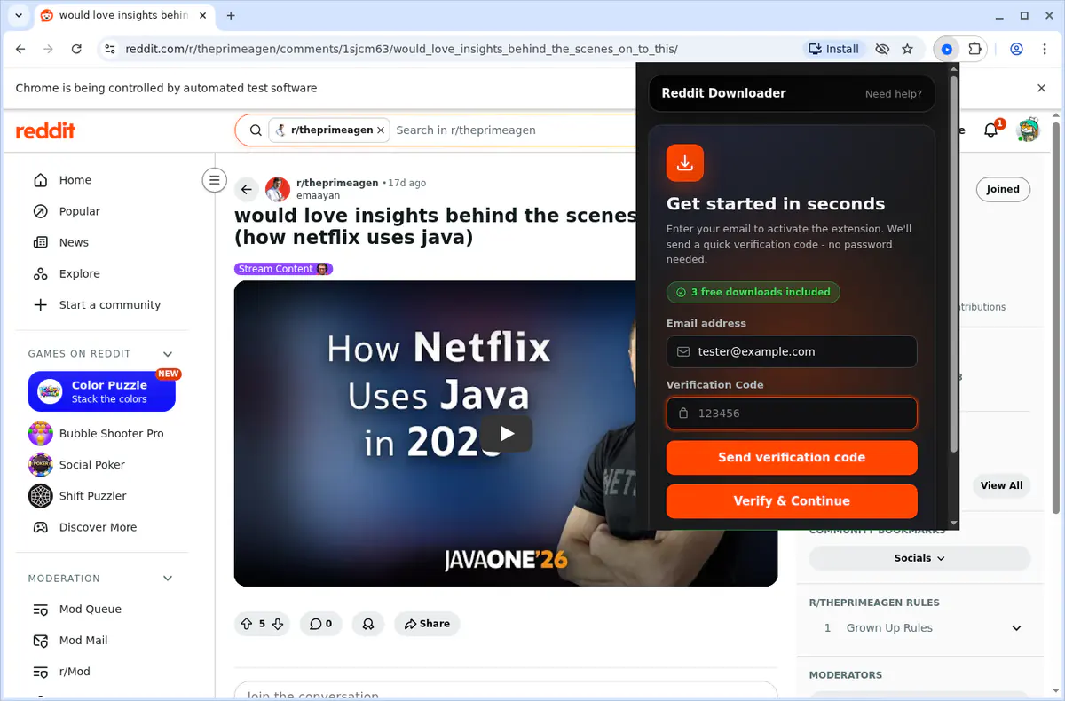Bookmark this page with the star
The height and width of the screenshot is (701, 1065).
point(907,49)
